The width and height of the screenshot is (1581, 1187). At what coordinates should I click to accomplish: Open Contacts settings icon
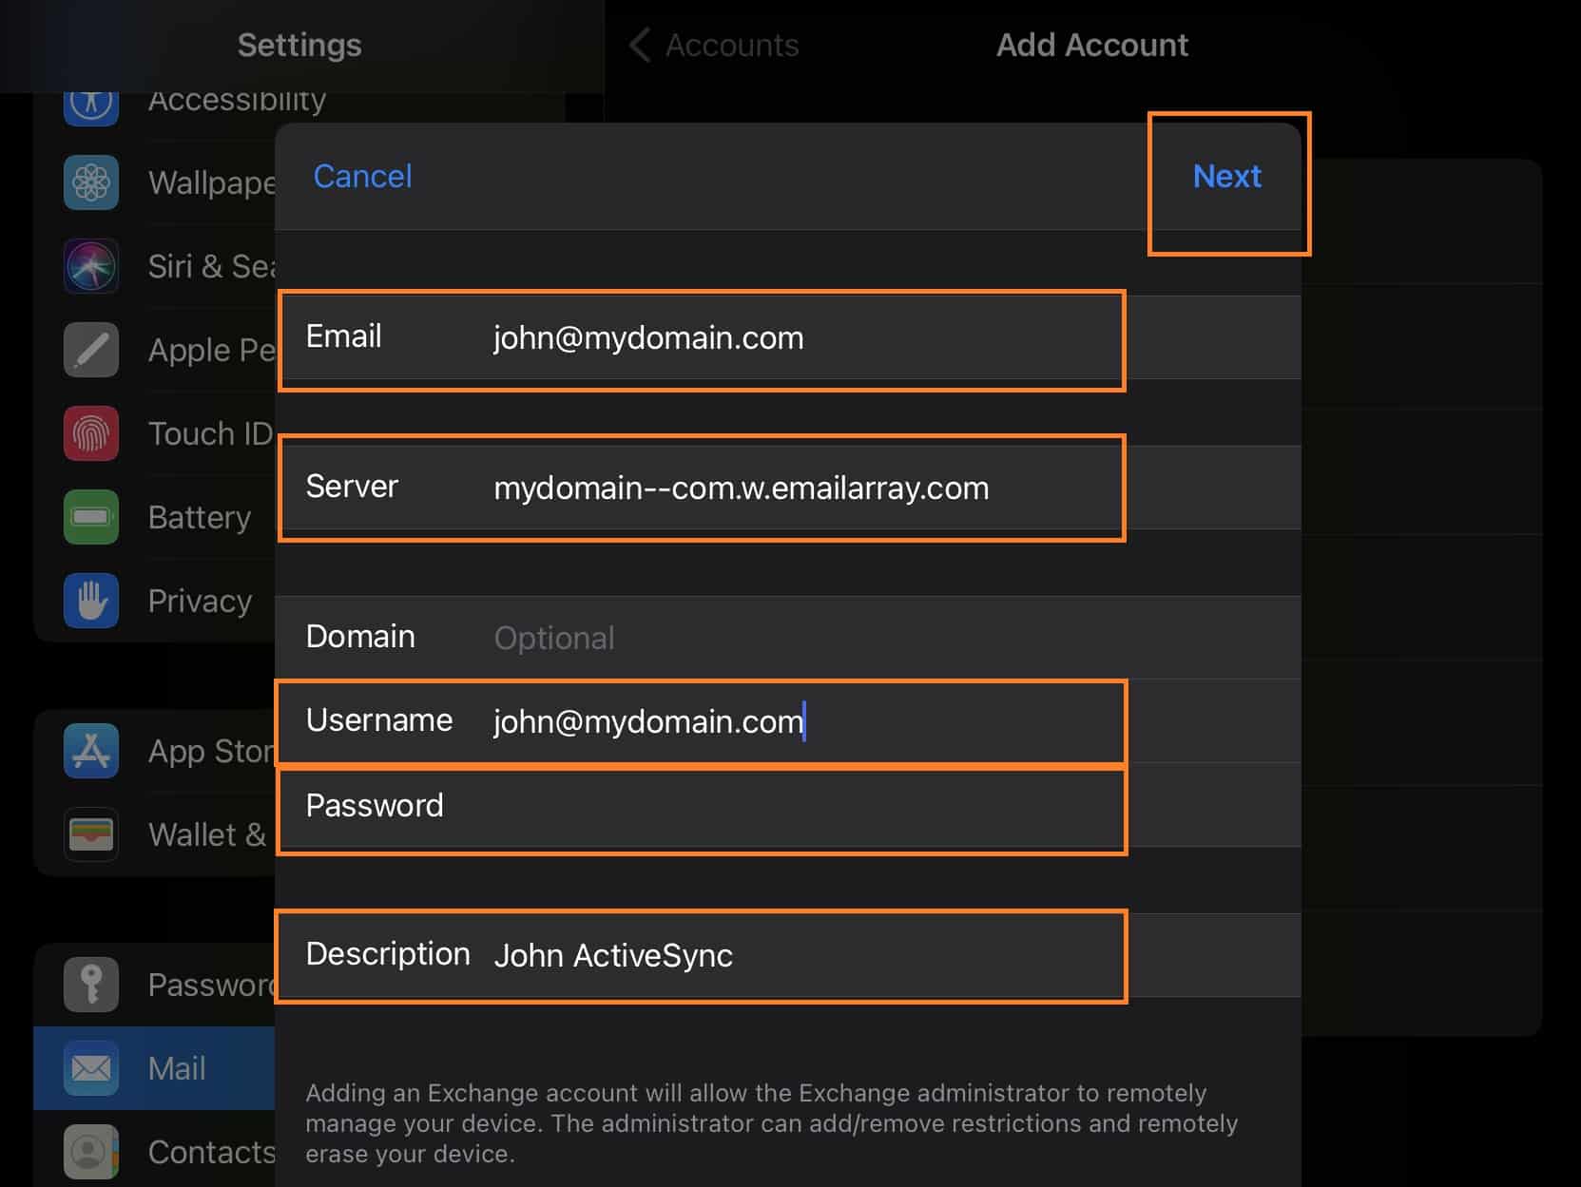coord(91,1152)
